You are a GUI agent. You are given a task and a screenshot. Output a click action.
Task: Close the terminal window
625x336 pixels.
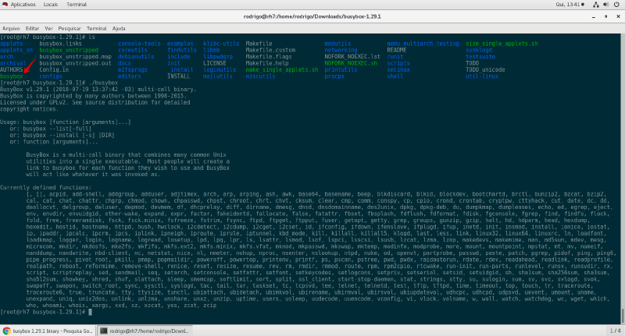[618, 16]
